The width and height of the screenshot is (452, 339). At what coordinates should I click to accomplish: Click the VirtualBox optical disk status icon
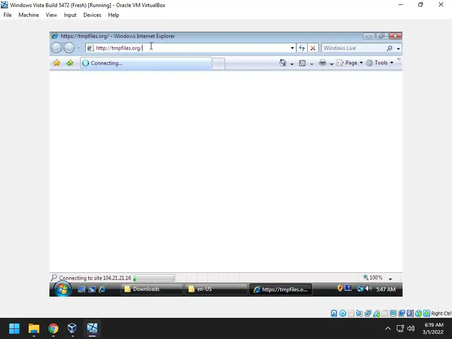click(x=343, y=313)
